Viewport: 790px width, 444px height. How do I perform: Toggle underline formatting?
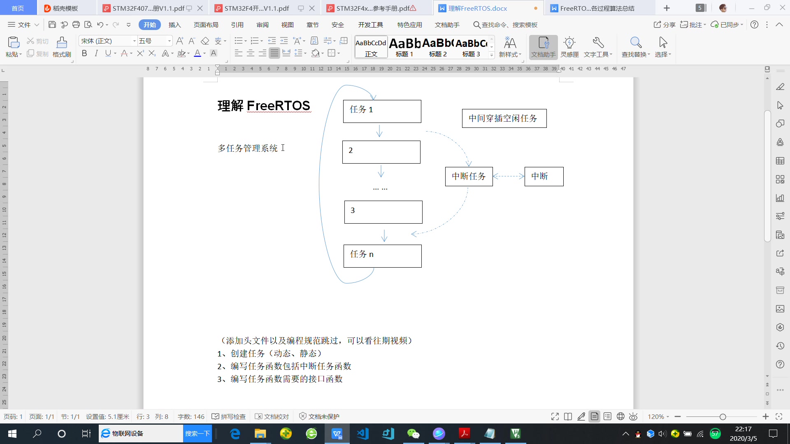click(x=108, y=53)
